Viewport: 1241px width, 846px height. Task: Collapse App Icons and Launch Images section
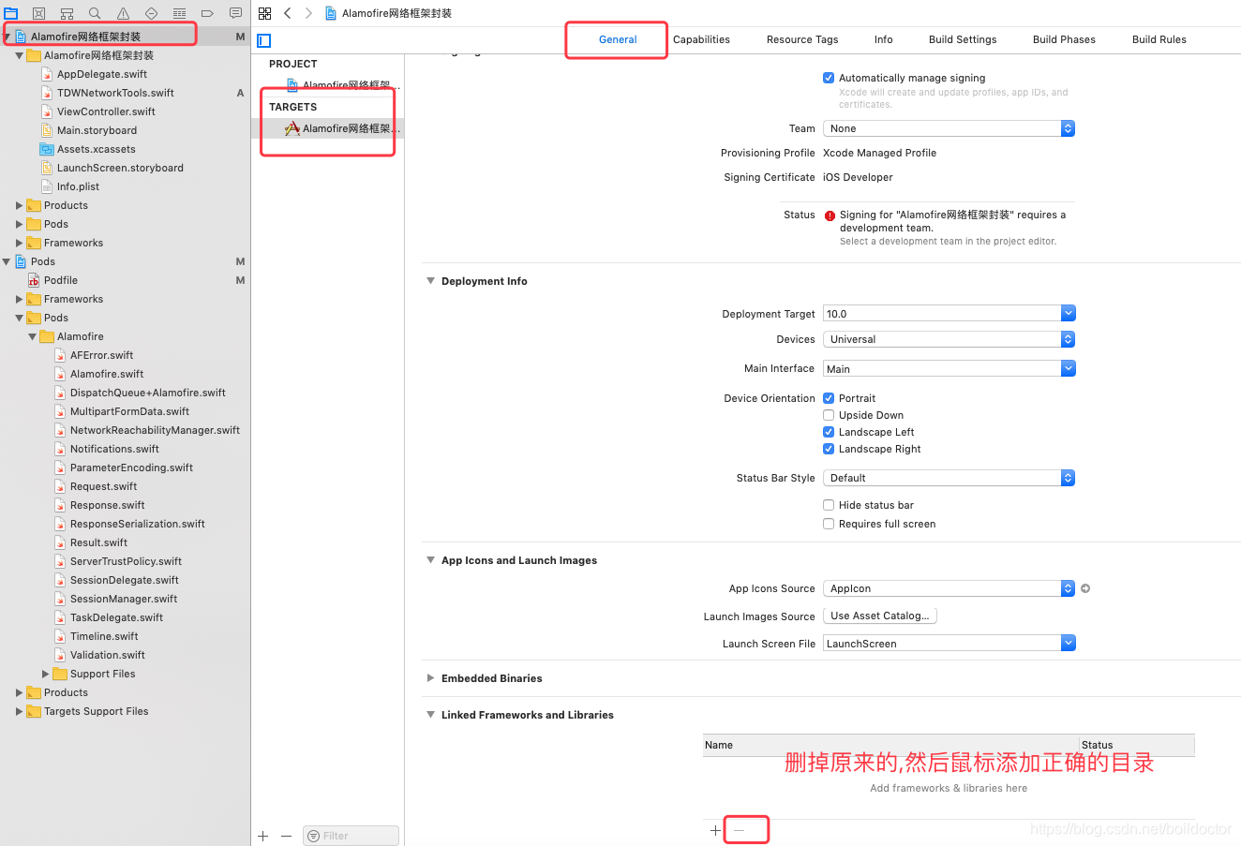[430, 560]
